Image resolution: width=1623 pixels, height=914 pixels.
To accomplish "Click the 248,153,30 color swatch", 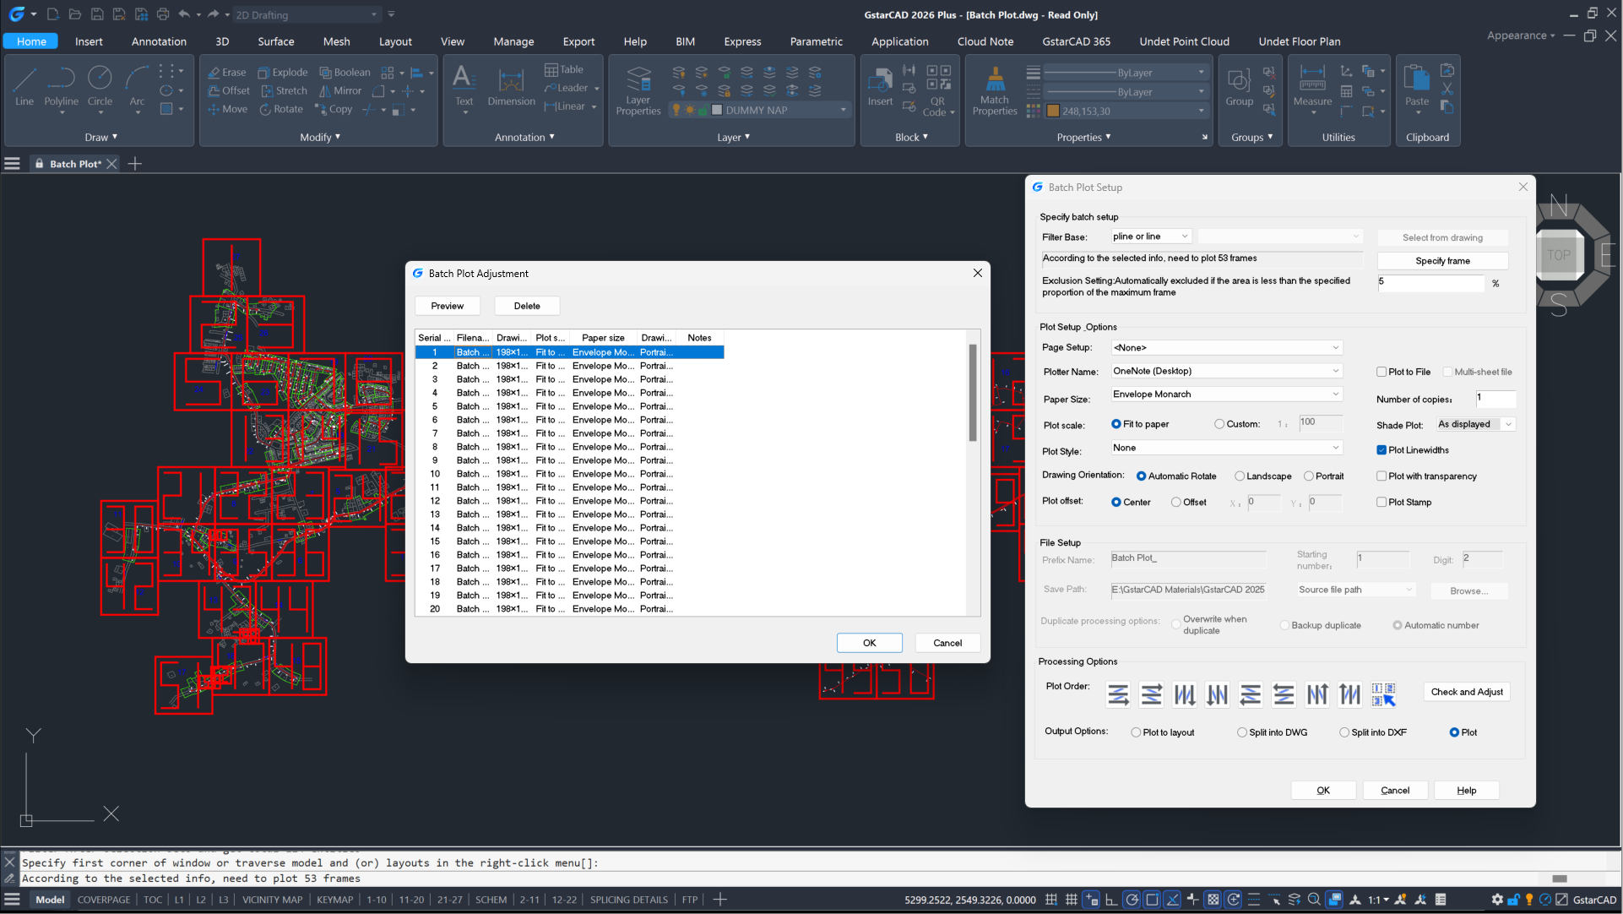I will tap(1053, 111).
